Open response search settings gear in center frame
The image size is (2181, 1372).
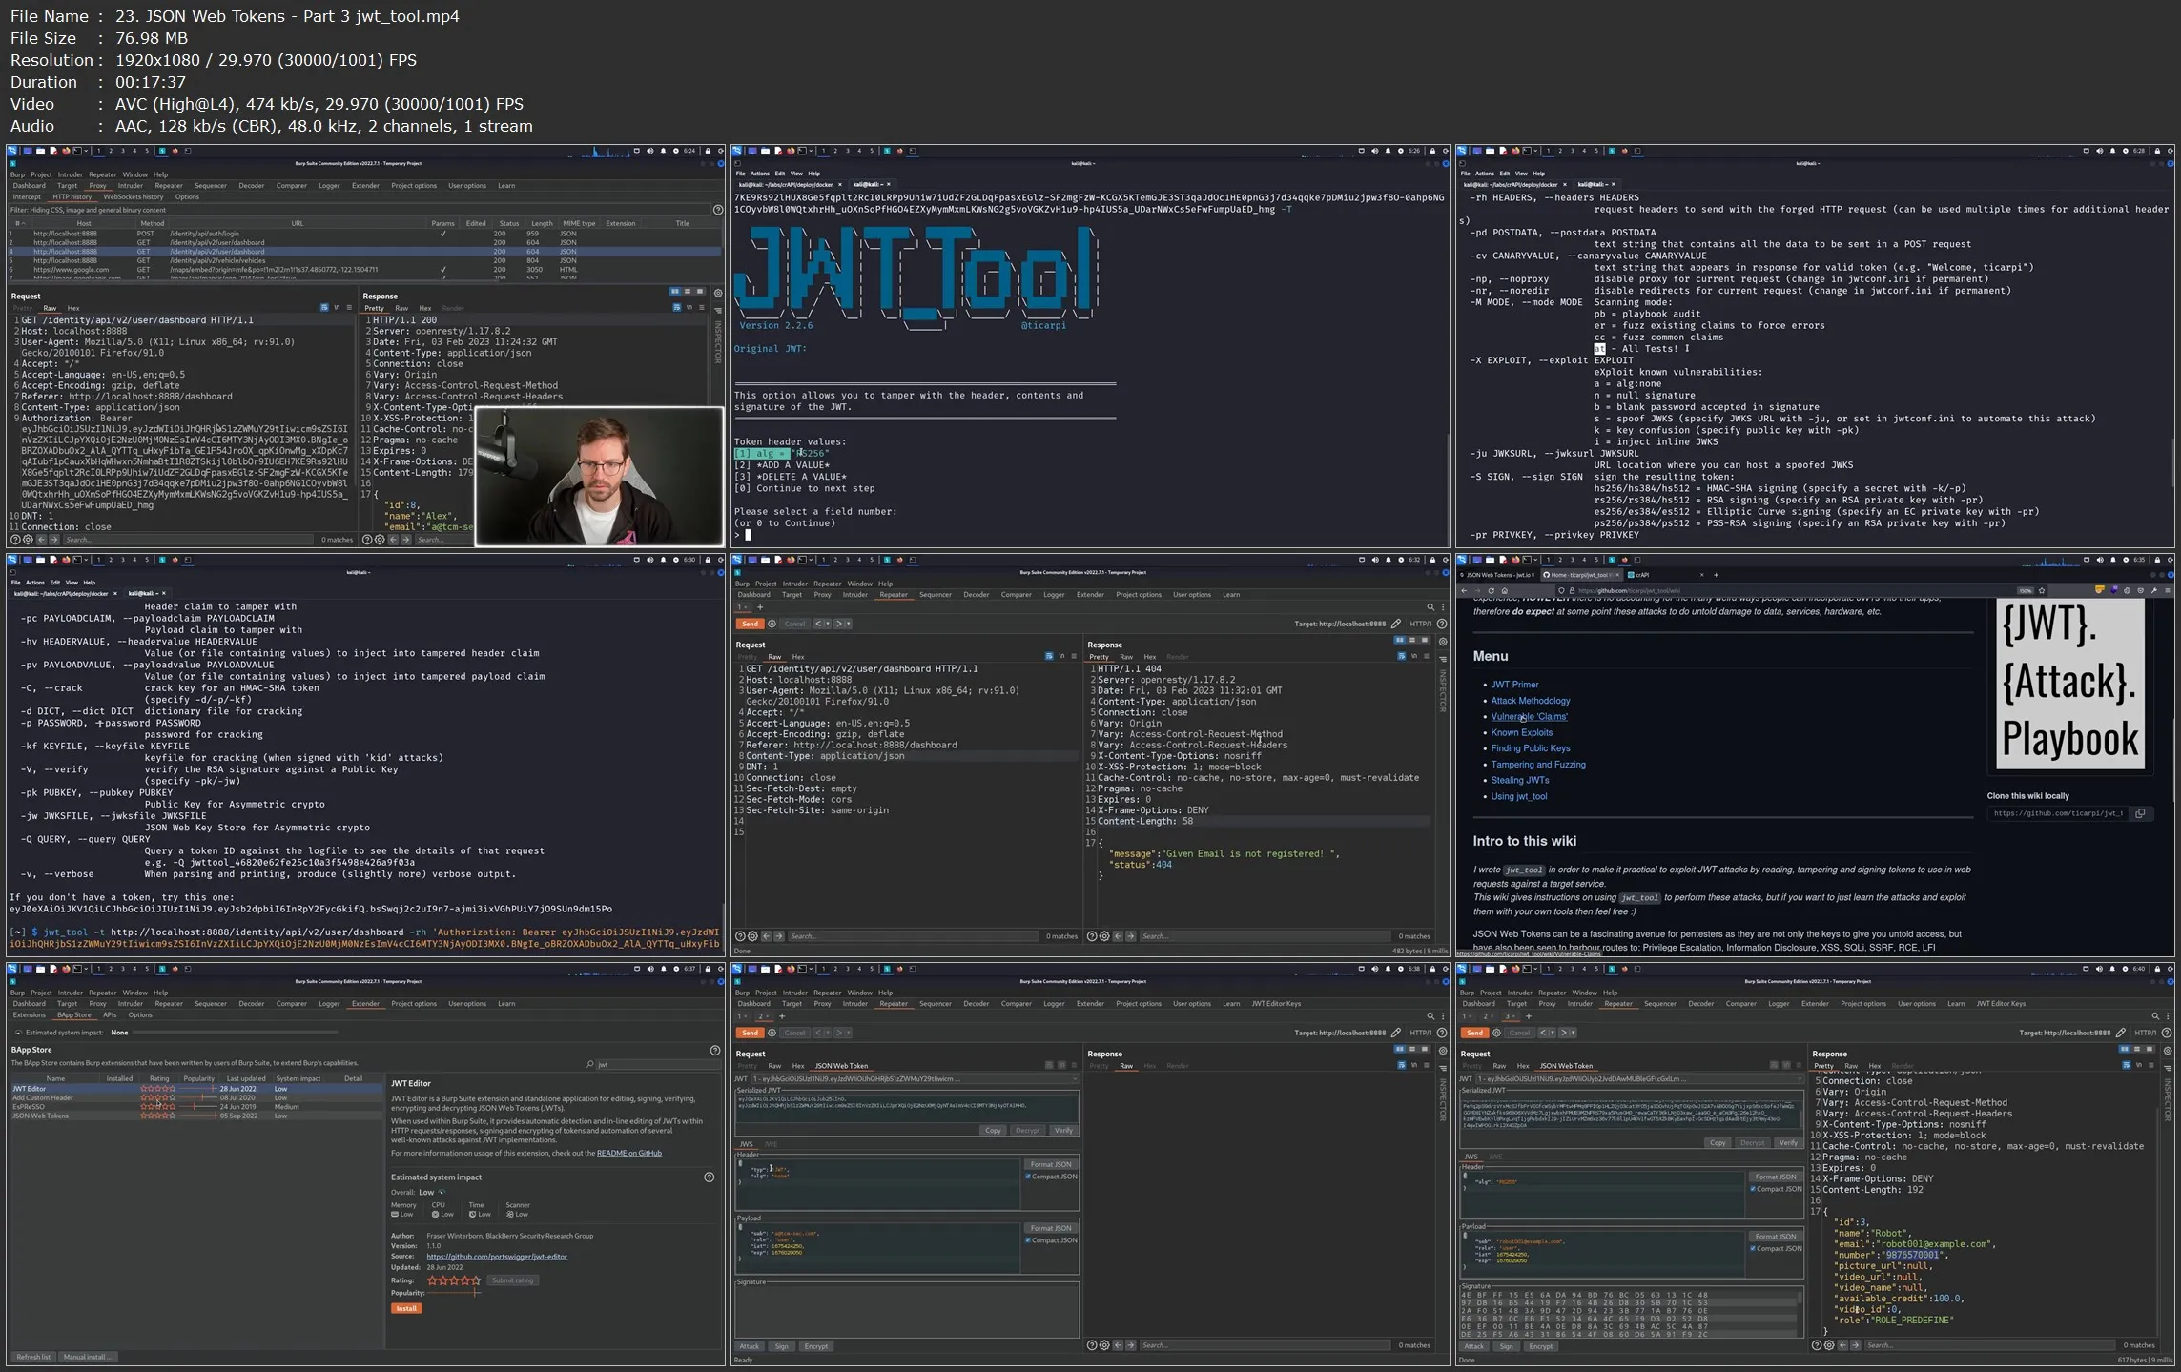coord(1104,936)
